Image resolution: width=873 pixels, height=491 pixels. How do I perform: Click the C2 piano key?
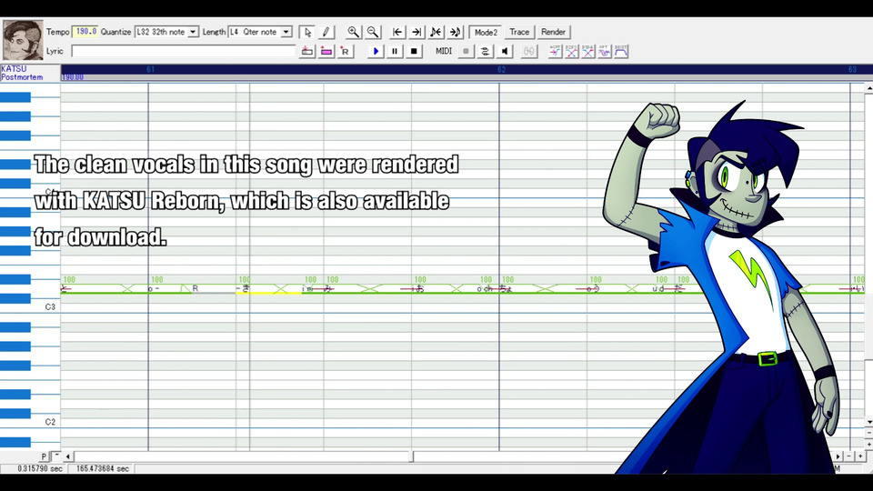30,422
